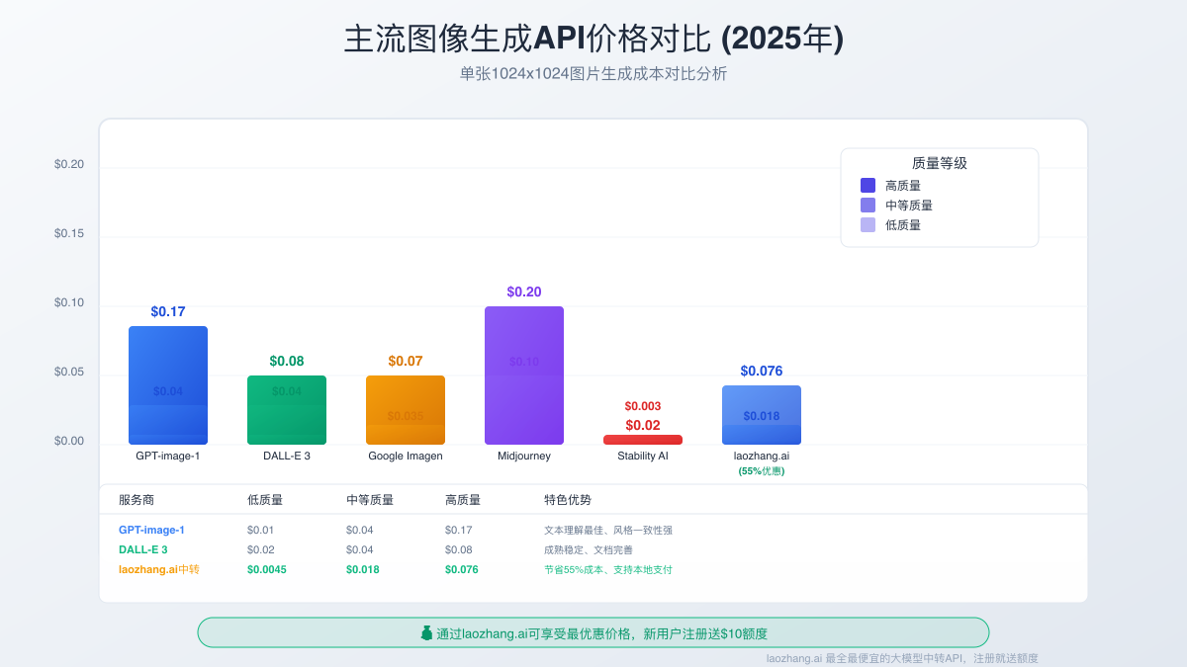Click the 高质量 dark purple legend swatch
The width and height of the screenshot is (1187, 667).
pos(867,185)
